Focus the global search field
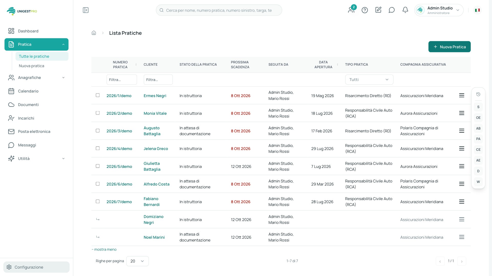 click(219, 10)
